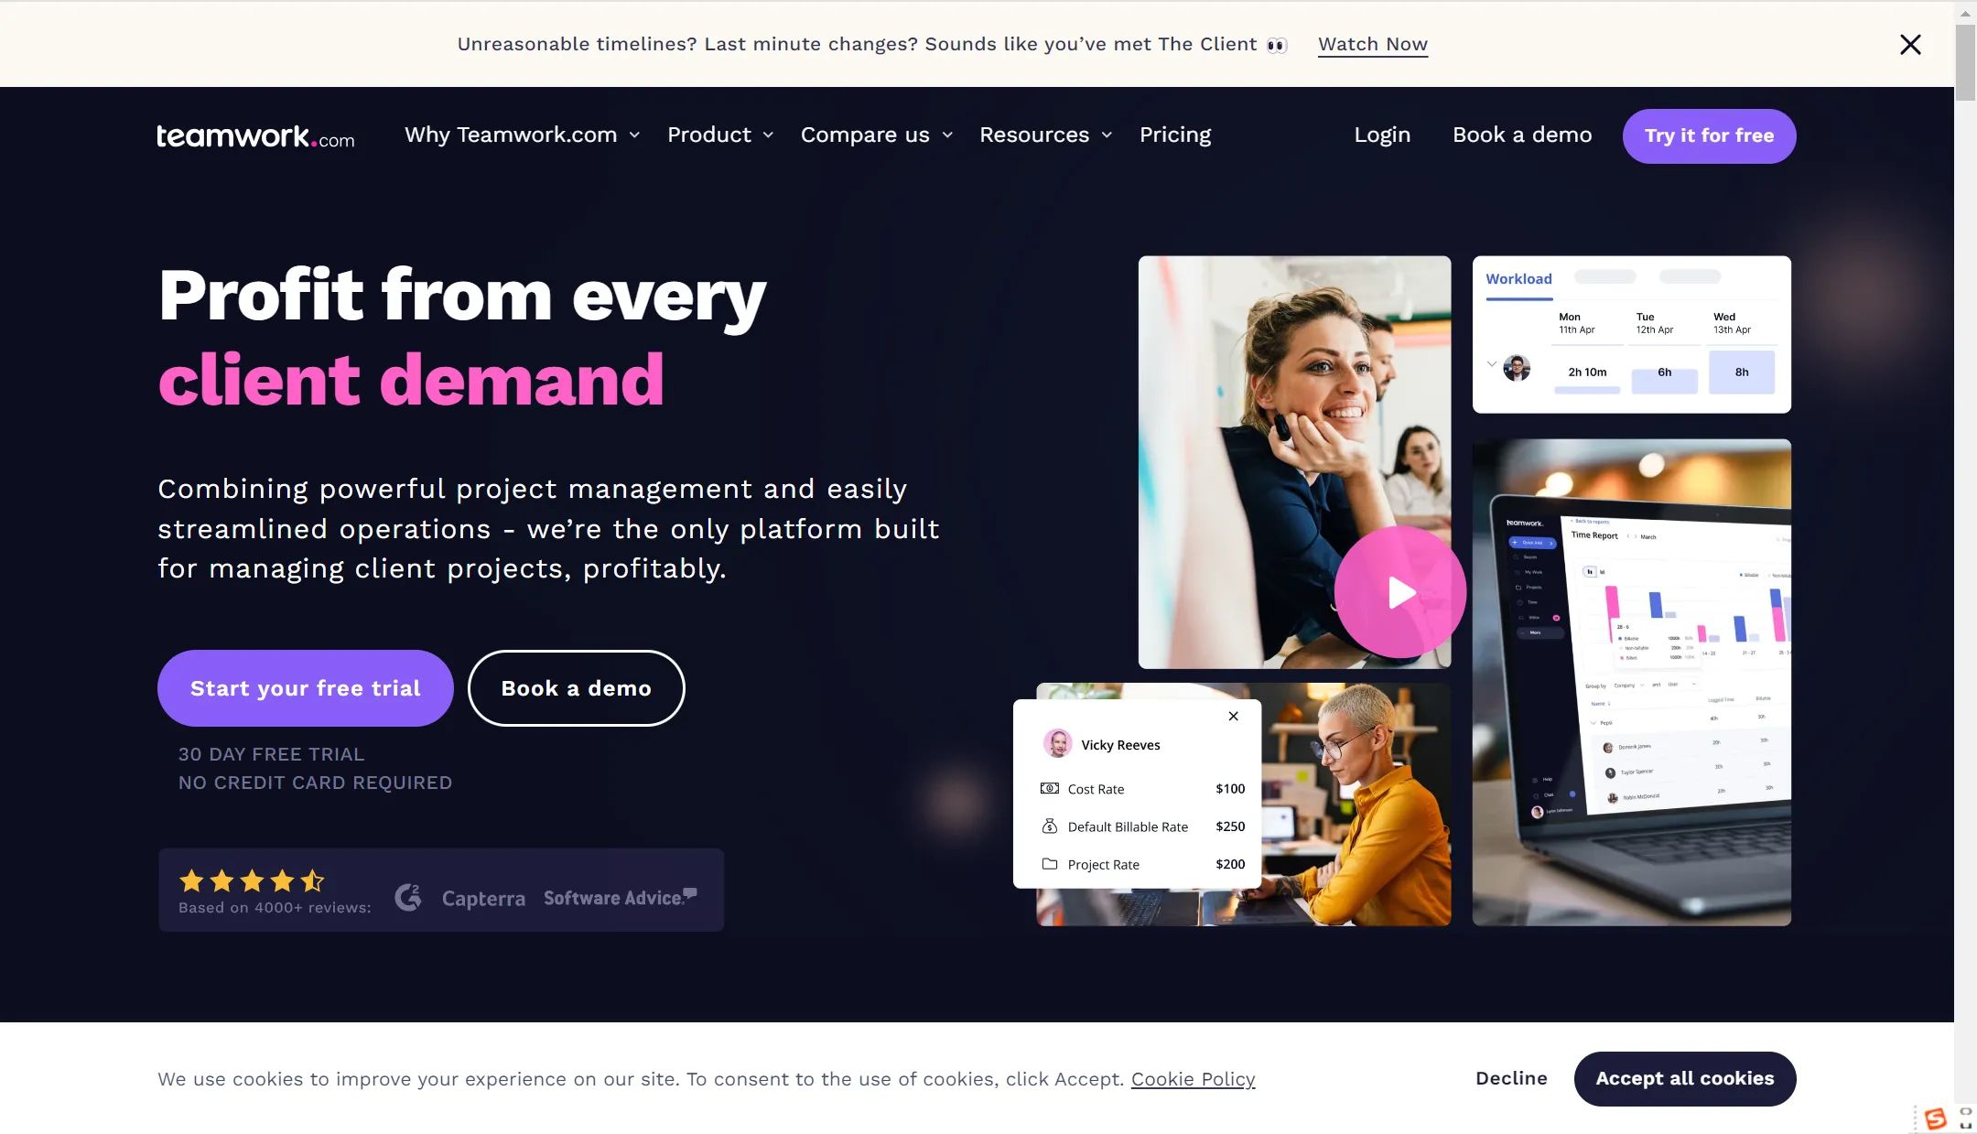The width and height of the screenshot is (1977, 1134).
Task: Select the Workload tab
Action: 1518,279
